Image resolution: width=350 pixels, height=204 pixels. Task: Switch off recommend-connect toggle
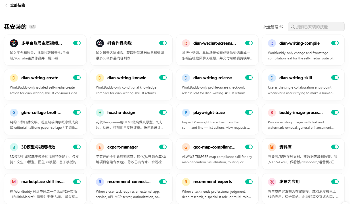click(163, 182)
